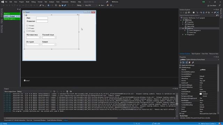
Task: Open the View menu
Action: [x=15, y=2]
